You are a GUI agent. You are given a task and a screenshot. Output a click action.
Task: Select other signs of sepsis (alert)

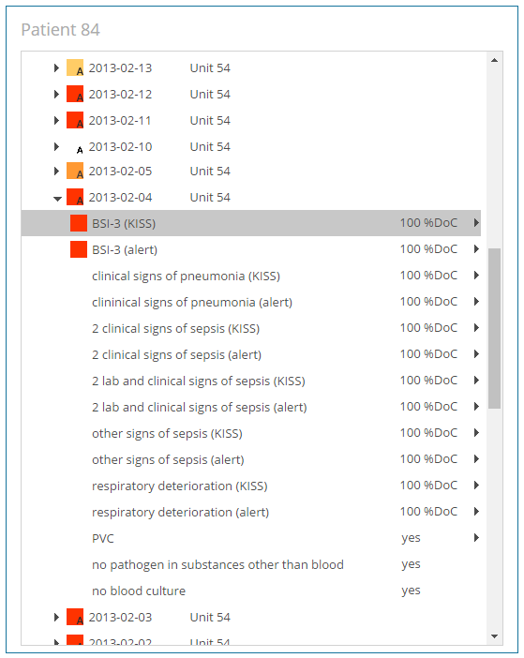(x=251, y=459)
